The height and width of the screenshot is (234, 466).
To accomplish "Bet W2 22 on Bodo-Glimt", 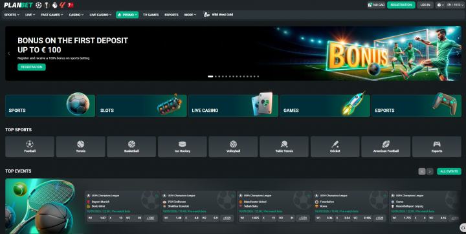I will tap(133, 218).
